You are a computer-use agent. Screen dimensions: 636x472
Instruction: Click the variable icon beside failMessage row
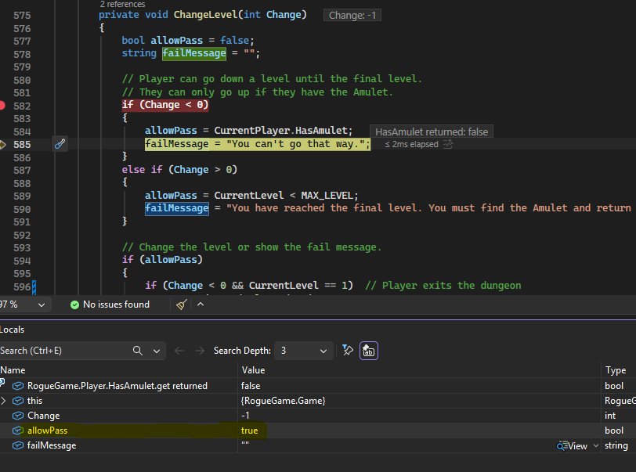17,445
